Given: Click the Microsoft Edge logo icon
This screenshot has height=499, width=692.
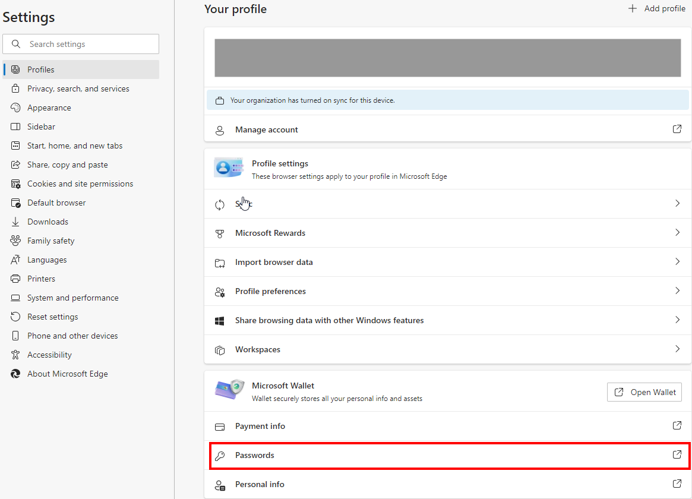Looking at the screenshot, I should tap(15, 374).
